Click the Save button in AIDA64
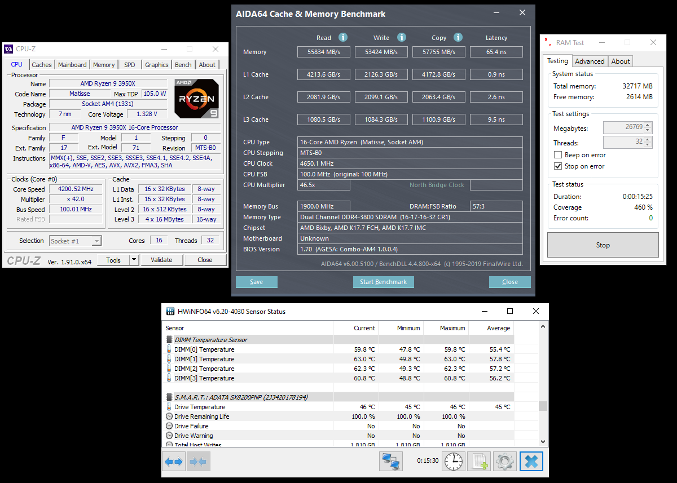 pos(257,282)
